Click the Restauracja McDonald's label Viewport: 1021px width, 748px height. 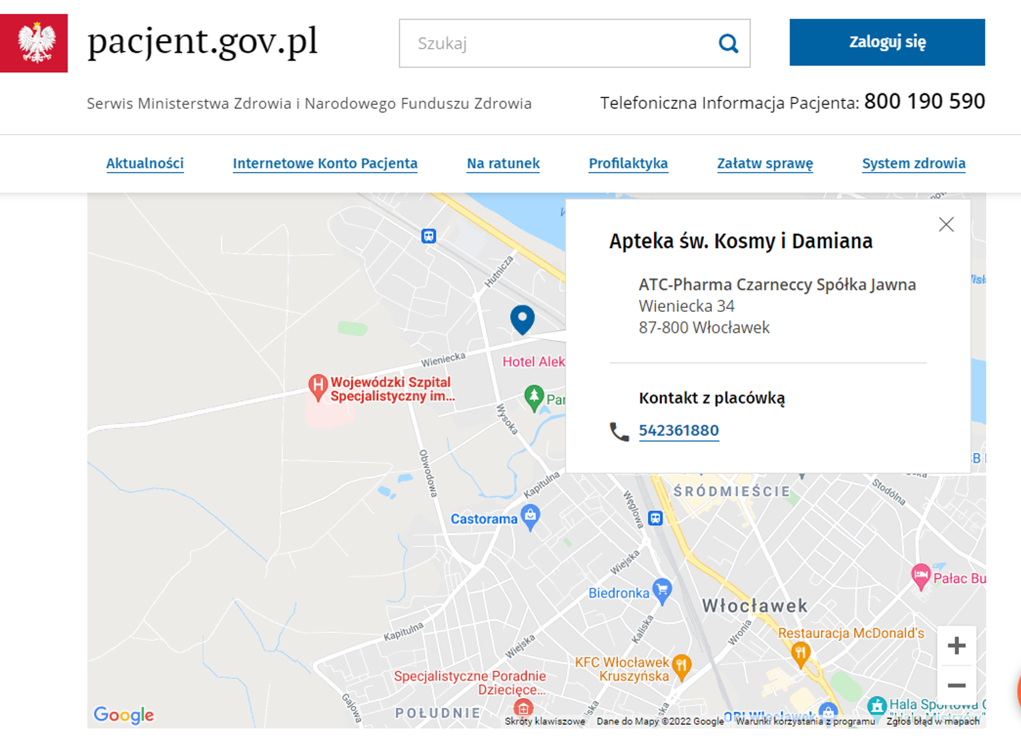pyautogui.click(x=851, y=633)
